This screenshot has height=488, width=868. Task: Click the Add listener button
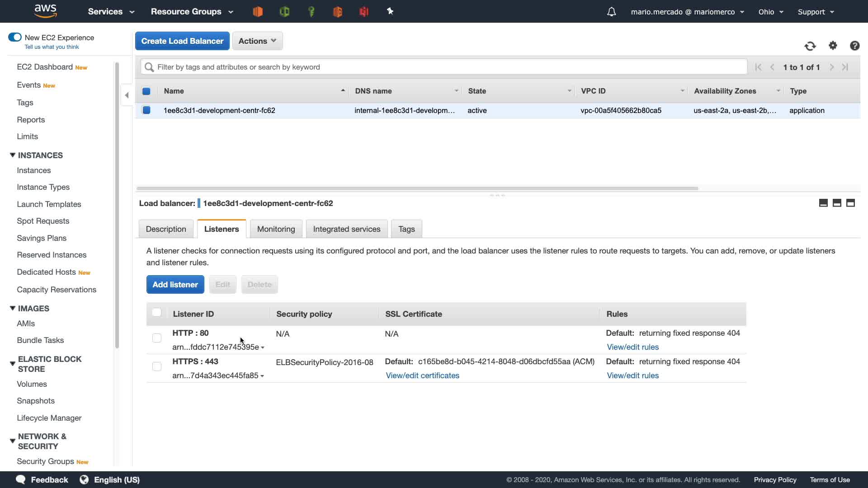pos(175,285)
